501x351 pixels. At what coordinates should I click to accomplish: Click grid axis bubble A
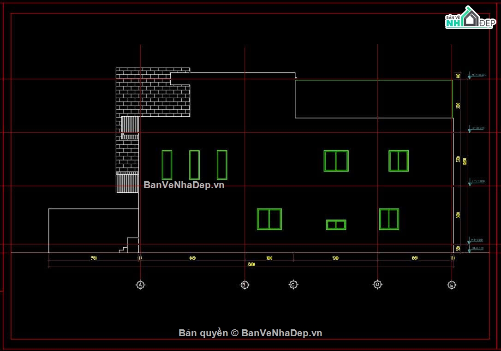tap(140, 285)
